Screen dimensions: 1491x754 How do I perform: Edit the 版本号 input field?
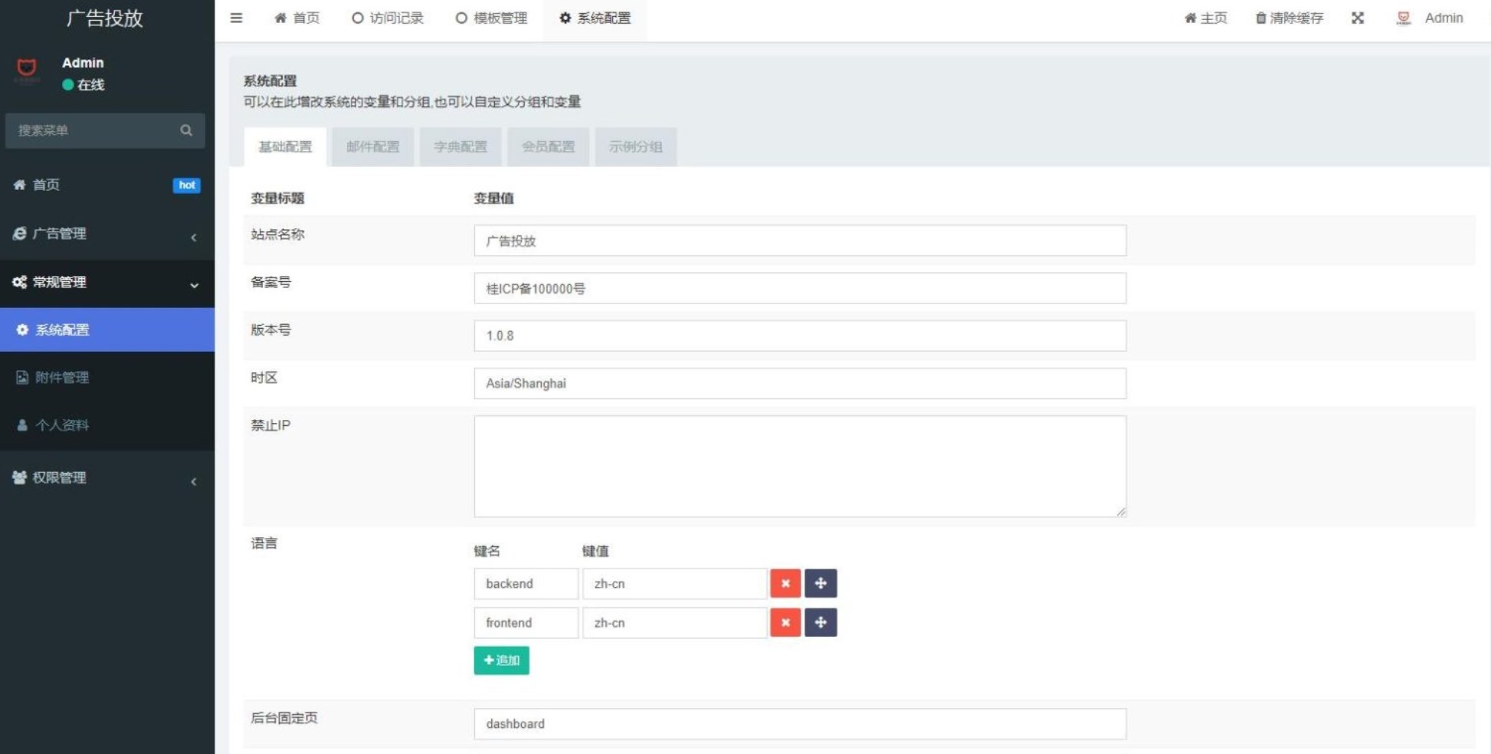point(800,336)
